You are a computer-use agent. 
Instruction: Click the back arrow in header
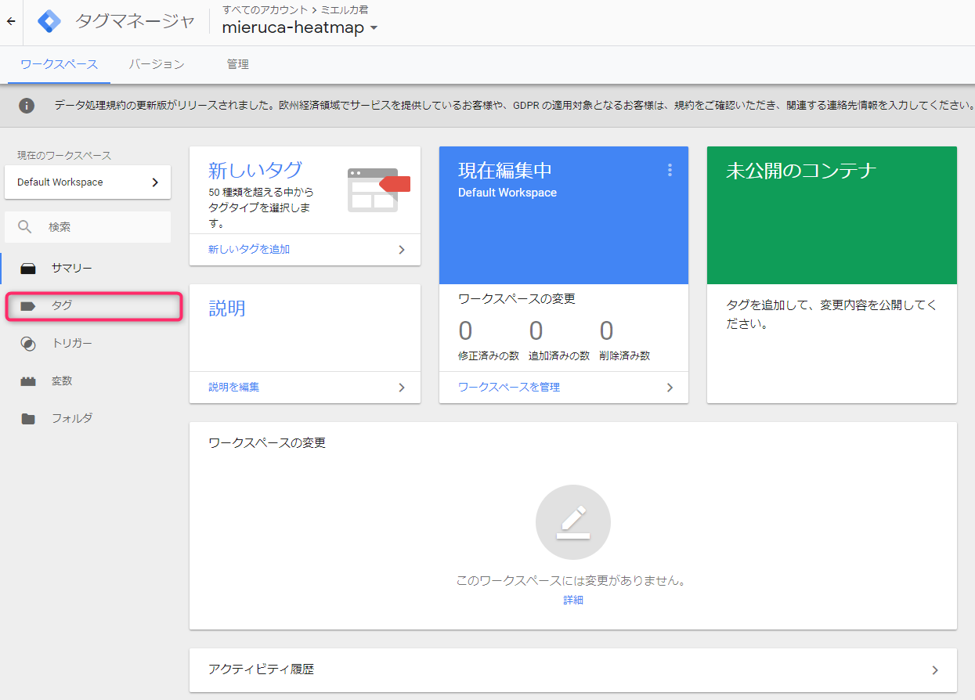pyautogui.click(x=11, y=22)
